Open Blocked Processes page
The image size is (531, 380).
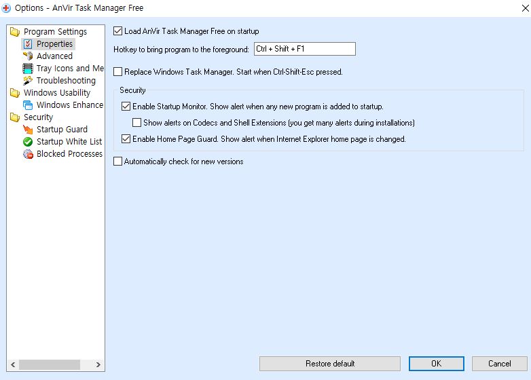coord(69,153)
